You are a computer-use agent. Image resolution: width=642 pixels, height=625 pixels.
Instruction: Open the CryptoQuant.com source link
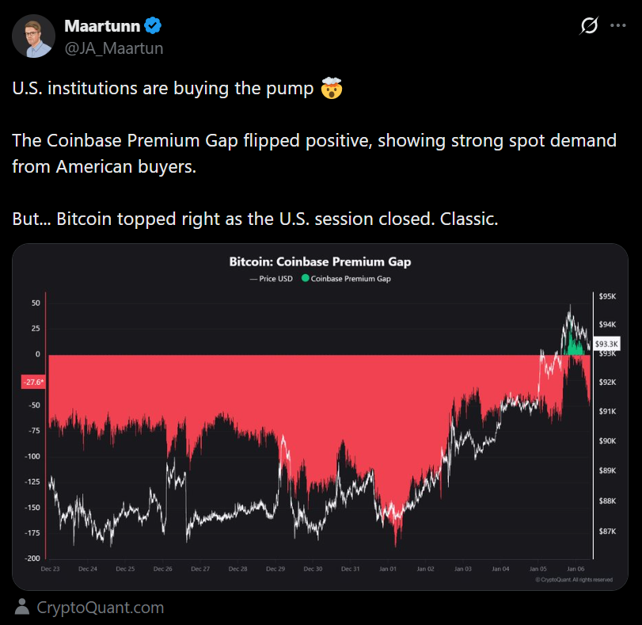101,608
